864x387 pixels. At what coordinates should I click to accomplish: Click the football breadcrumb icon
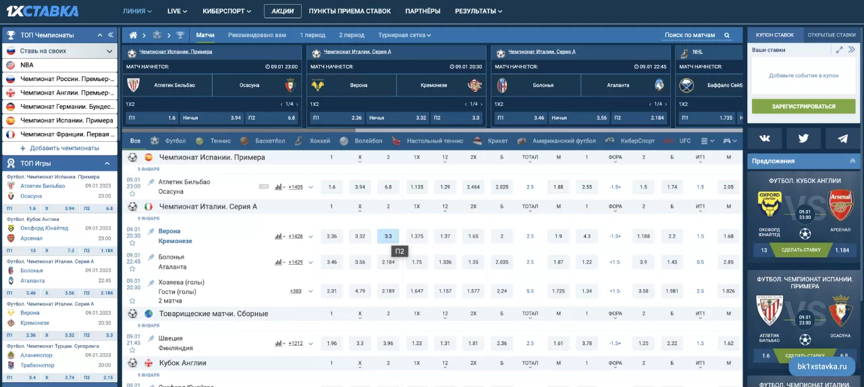click(157, 35)
